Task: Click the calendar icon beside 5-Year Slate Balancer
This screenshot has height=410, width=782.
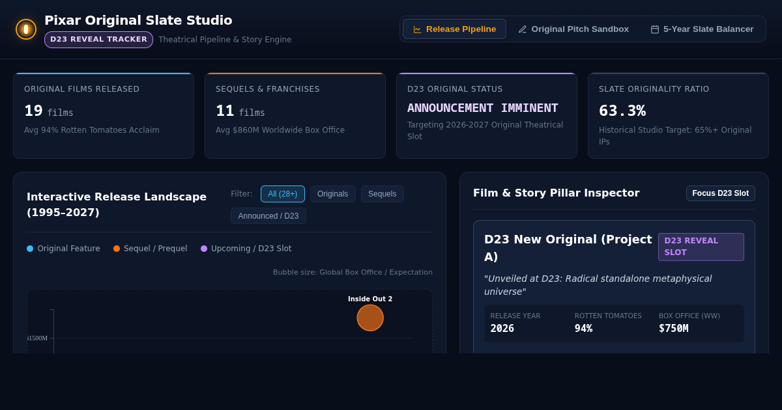Action: point(655,29)
